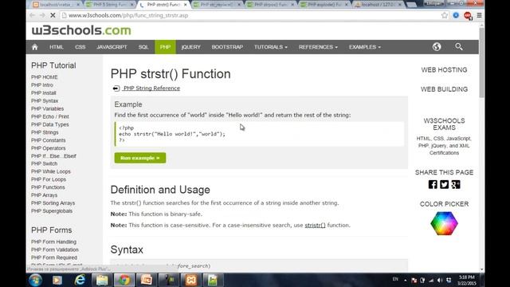Go back with the browser back arrow
The width and height of the screenshot is (510, 287).
pyautogui.click(x=32, y=15)
